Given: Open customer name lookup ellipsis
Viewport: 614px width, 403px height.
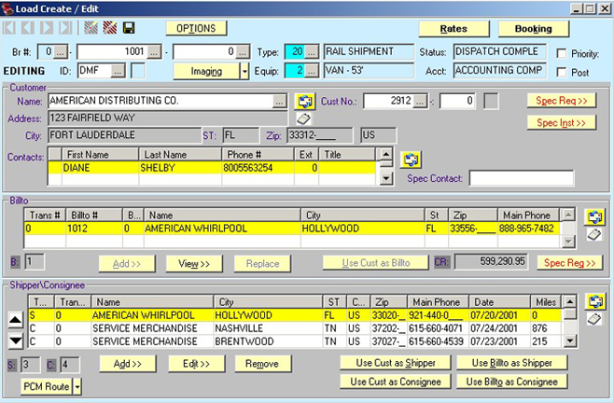Looking at the screenshot, I should click(x=280, y=102).
